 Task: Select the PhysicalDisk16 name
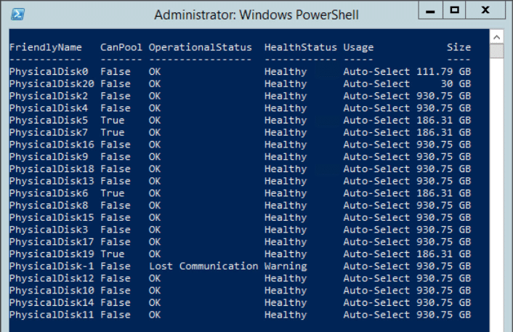(x=52, y=145)
